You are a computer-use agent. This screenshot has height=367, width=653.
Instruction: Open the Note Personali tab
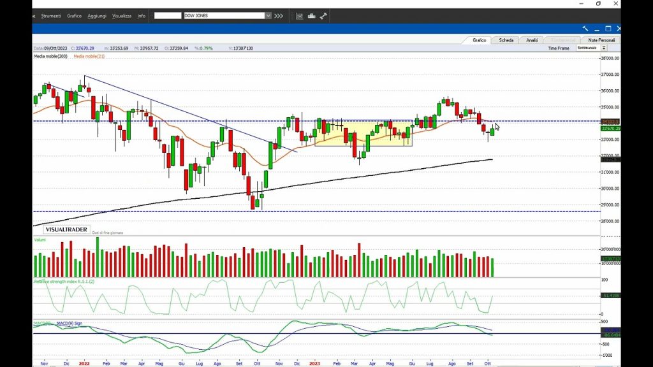click(x=601, y=40)
